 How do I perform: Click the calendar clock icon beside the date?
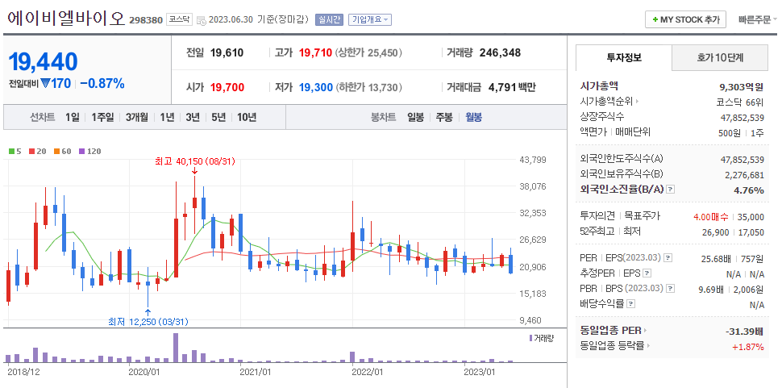[x=201, y=20]
